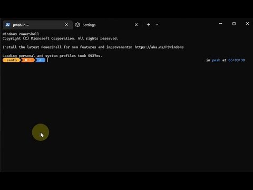Click the santo username prompt segment
This screenshot has height=190, width=253.
12,60
